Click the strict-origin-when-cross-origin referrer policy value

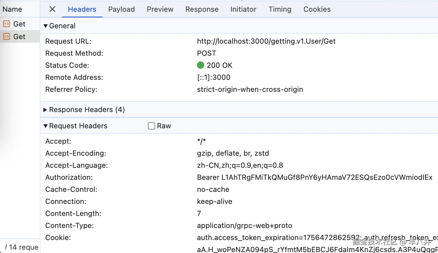[250, 89]
